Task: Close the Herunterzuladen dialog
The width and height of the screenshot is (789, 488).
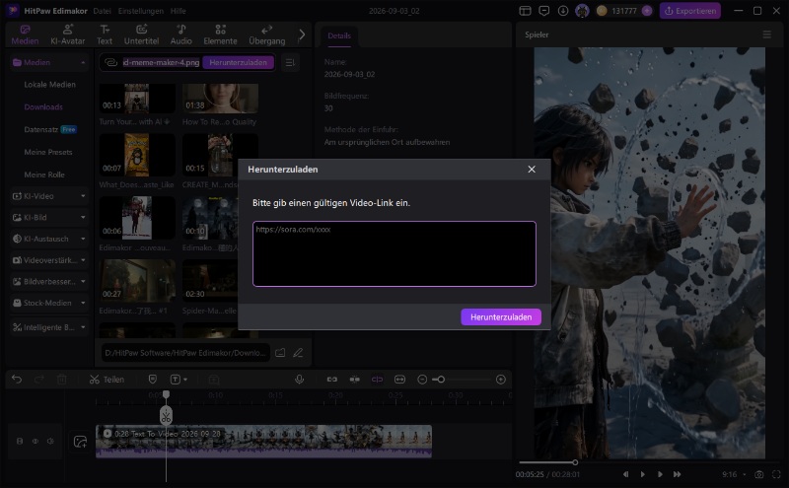Action: [x=532, y=169]
